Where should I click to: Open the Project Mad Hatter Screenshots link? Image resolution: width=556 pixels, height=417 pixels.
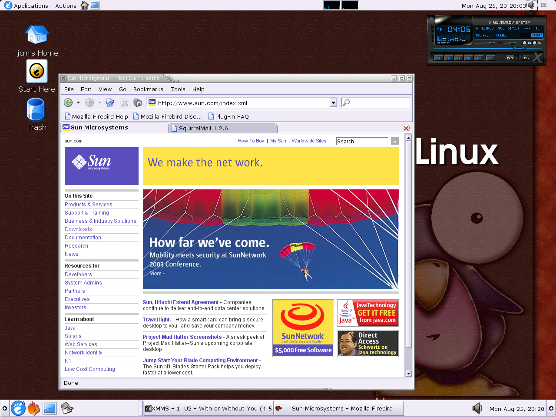[x=182, y=337]
